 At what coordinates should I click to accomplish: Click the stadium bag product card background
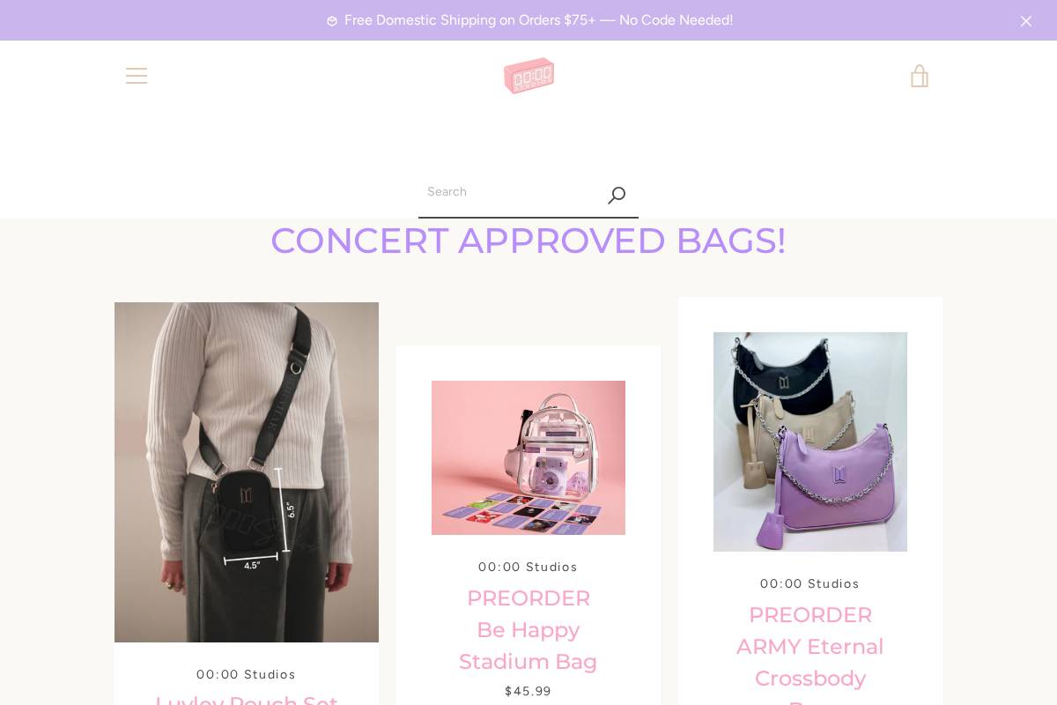[528, 363]
